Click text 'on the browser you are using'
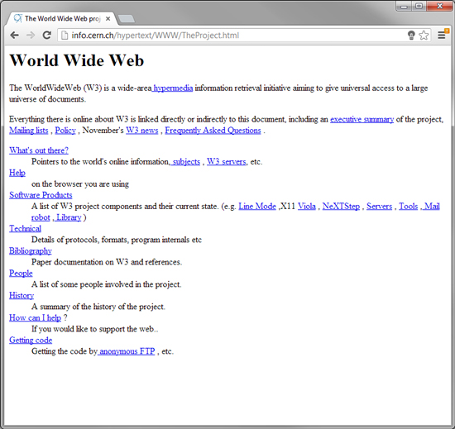 point(80,184)
